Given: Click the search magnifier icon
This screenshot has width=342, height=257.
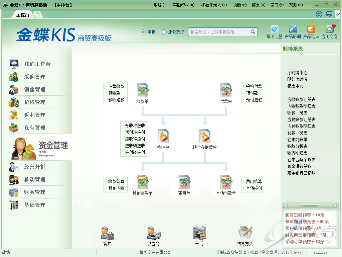Looking at the screenshot, I should [253, 32].
